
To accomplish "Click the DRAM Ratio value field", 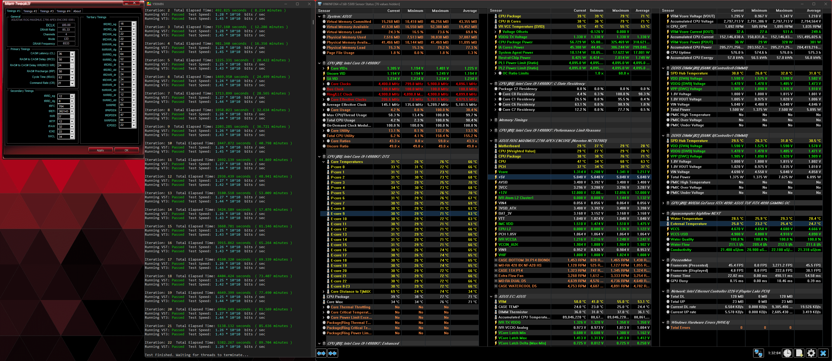I will 66,29.
